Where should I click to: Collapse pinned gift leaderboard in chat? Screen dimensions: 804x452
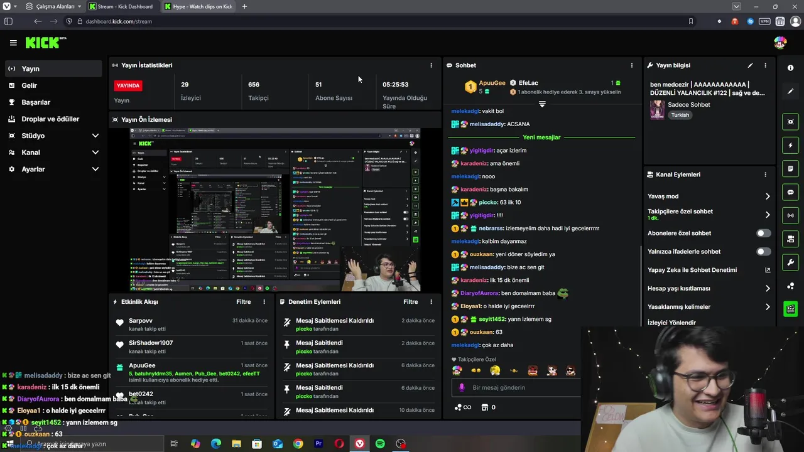[542, 104]
